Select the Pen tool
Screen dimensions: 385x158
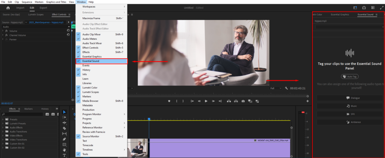(x=64, y=139)
